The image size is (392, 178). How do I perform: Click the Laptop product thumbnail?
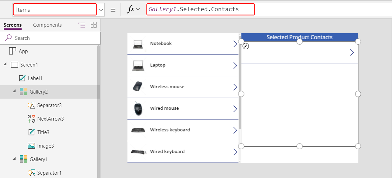[x=138, y=66]
